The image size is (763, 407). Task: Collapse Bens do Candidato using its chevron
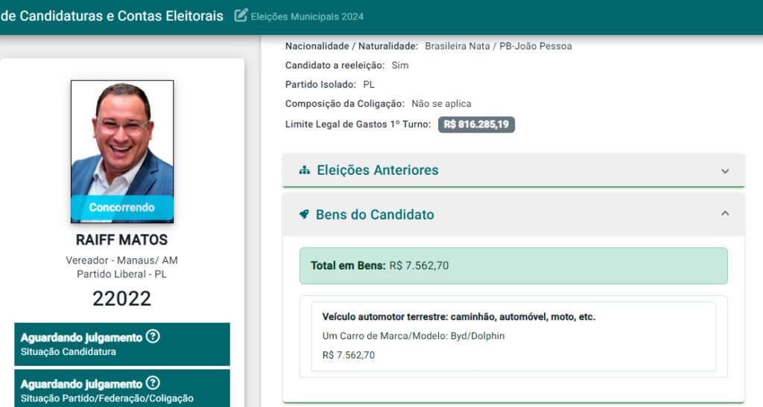point(725,214)
